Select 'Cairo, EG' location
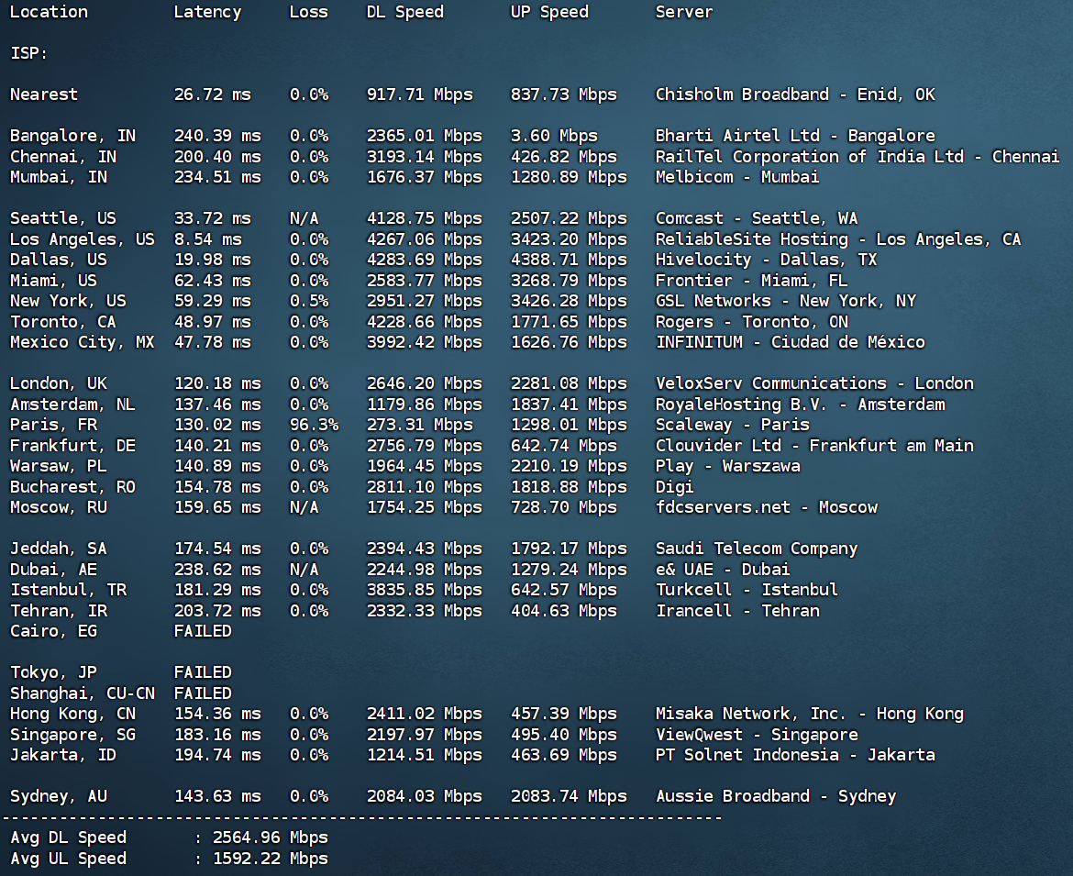 pos(53,631)
